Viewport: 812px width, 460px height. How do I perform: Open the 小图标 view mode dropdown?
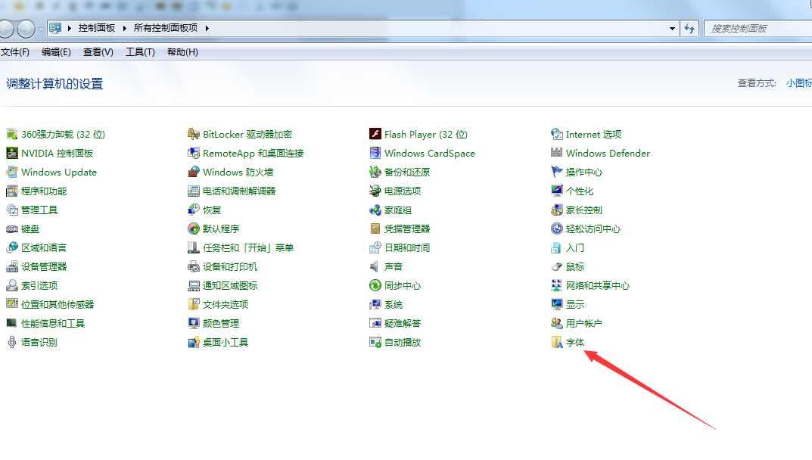(x=799, y=83)
